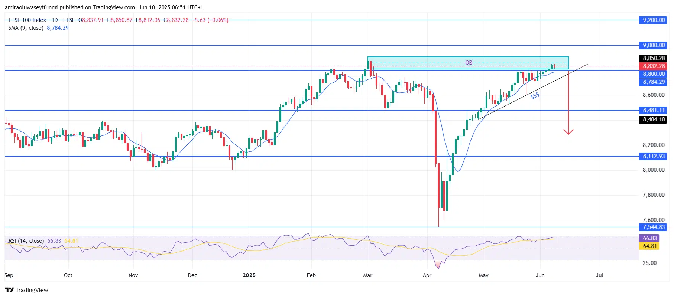Select the 8,112.93 support level label
The image size is (674, 298).
654,156
